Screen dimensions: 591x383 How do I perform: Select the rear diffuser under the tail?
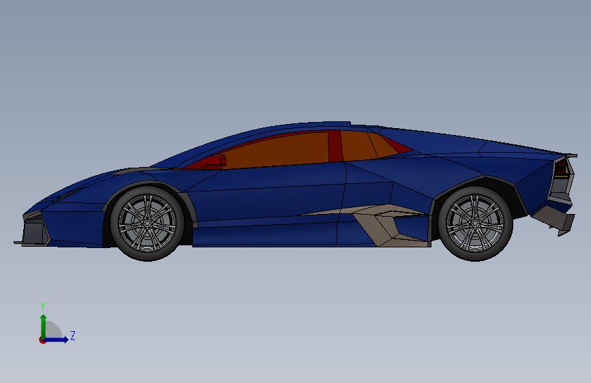coord(554,219)
